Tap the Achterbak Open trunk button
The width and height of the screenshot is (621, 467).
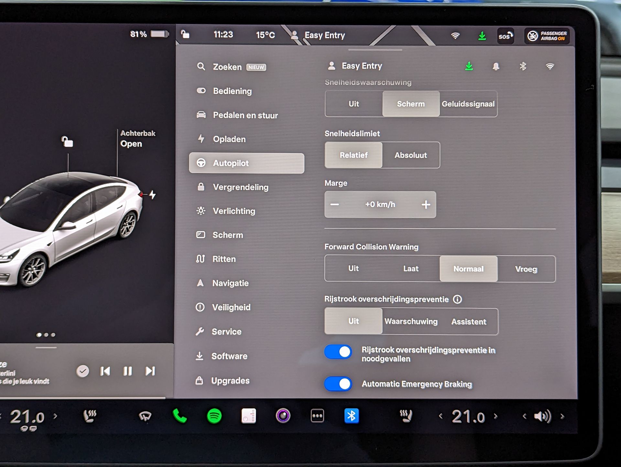pos(138,139)
